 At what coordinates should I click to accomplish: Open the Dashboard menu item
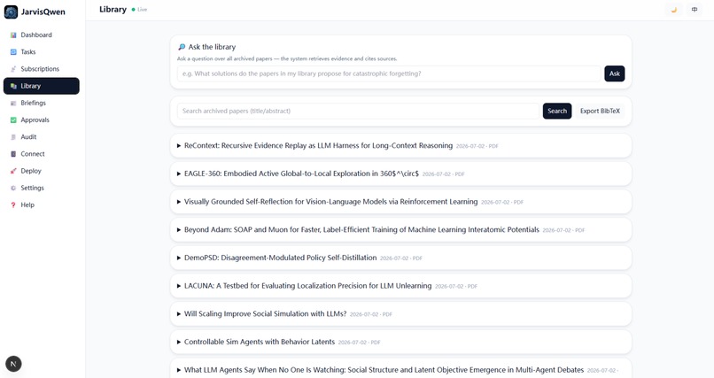point(42,35)
